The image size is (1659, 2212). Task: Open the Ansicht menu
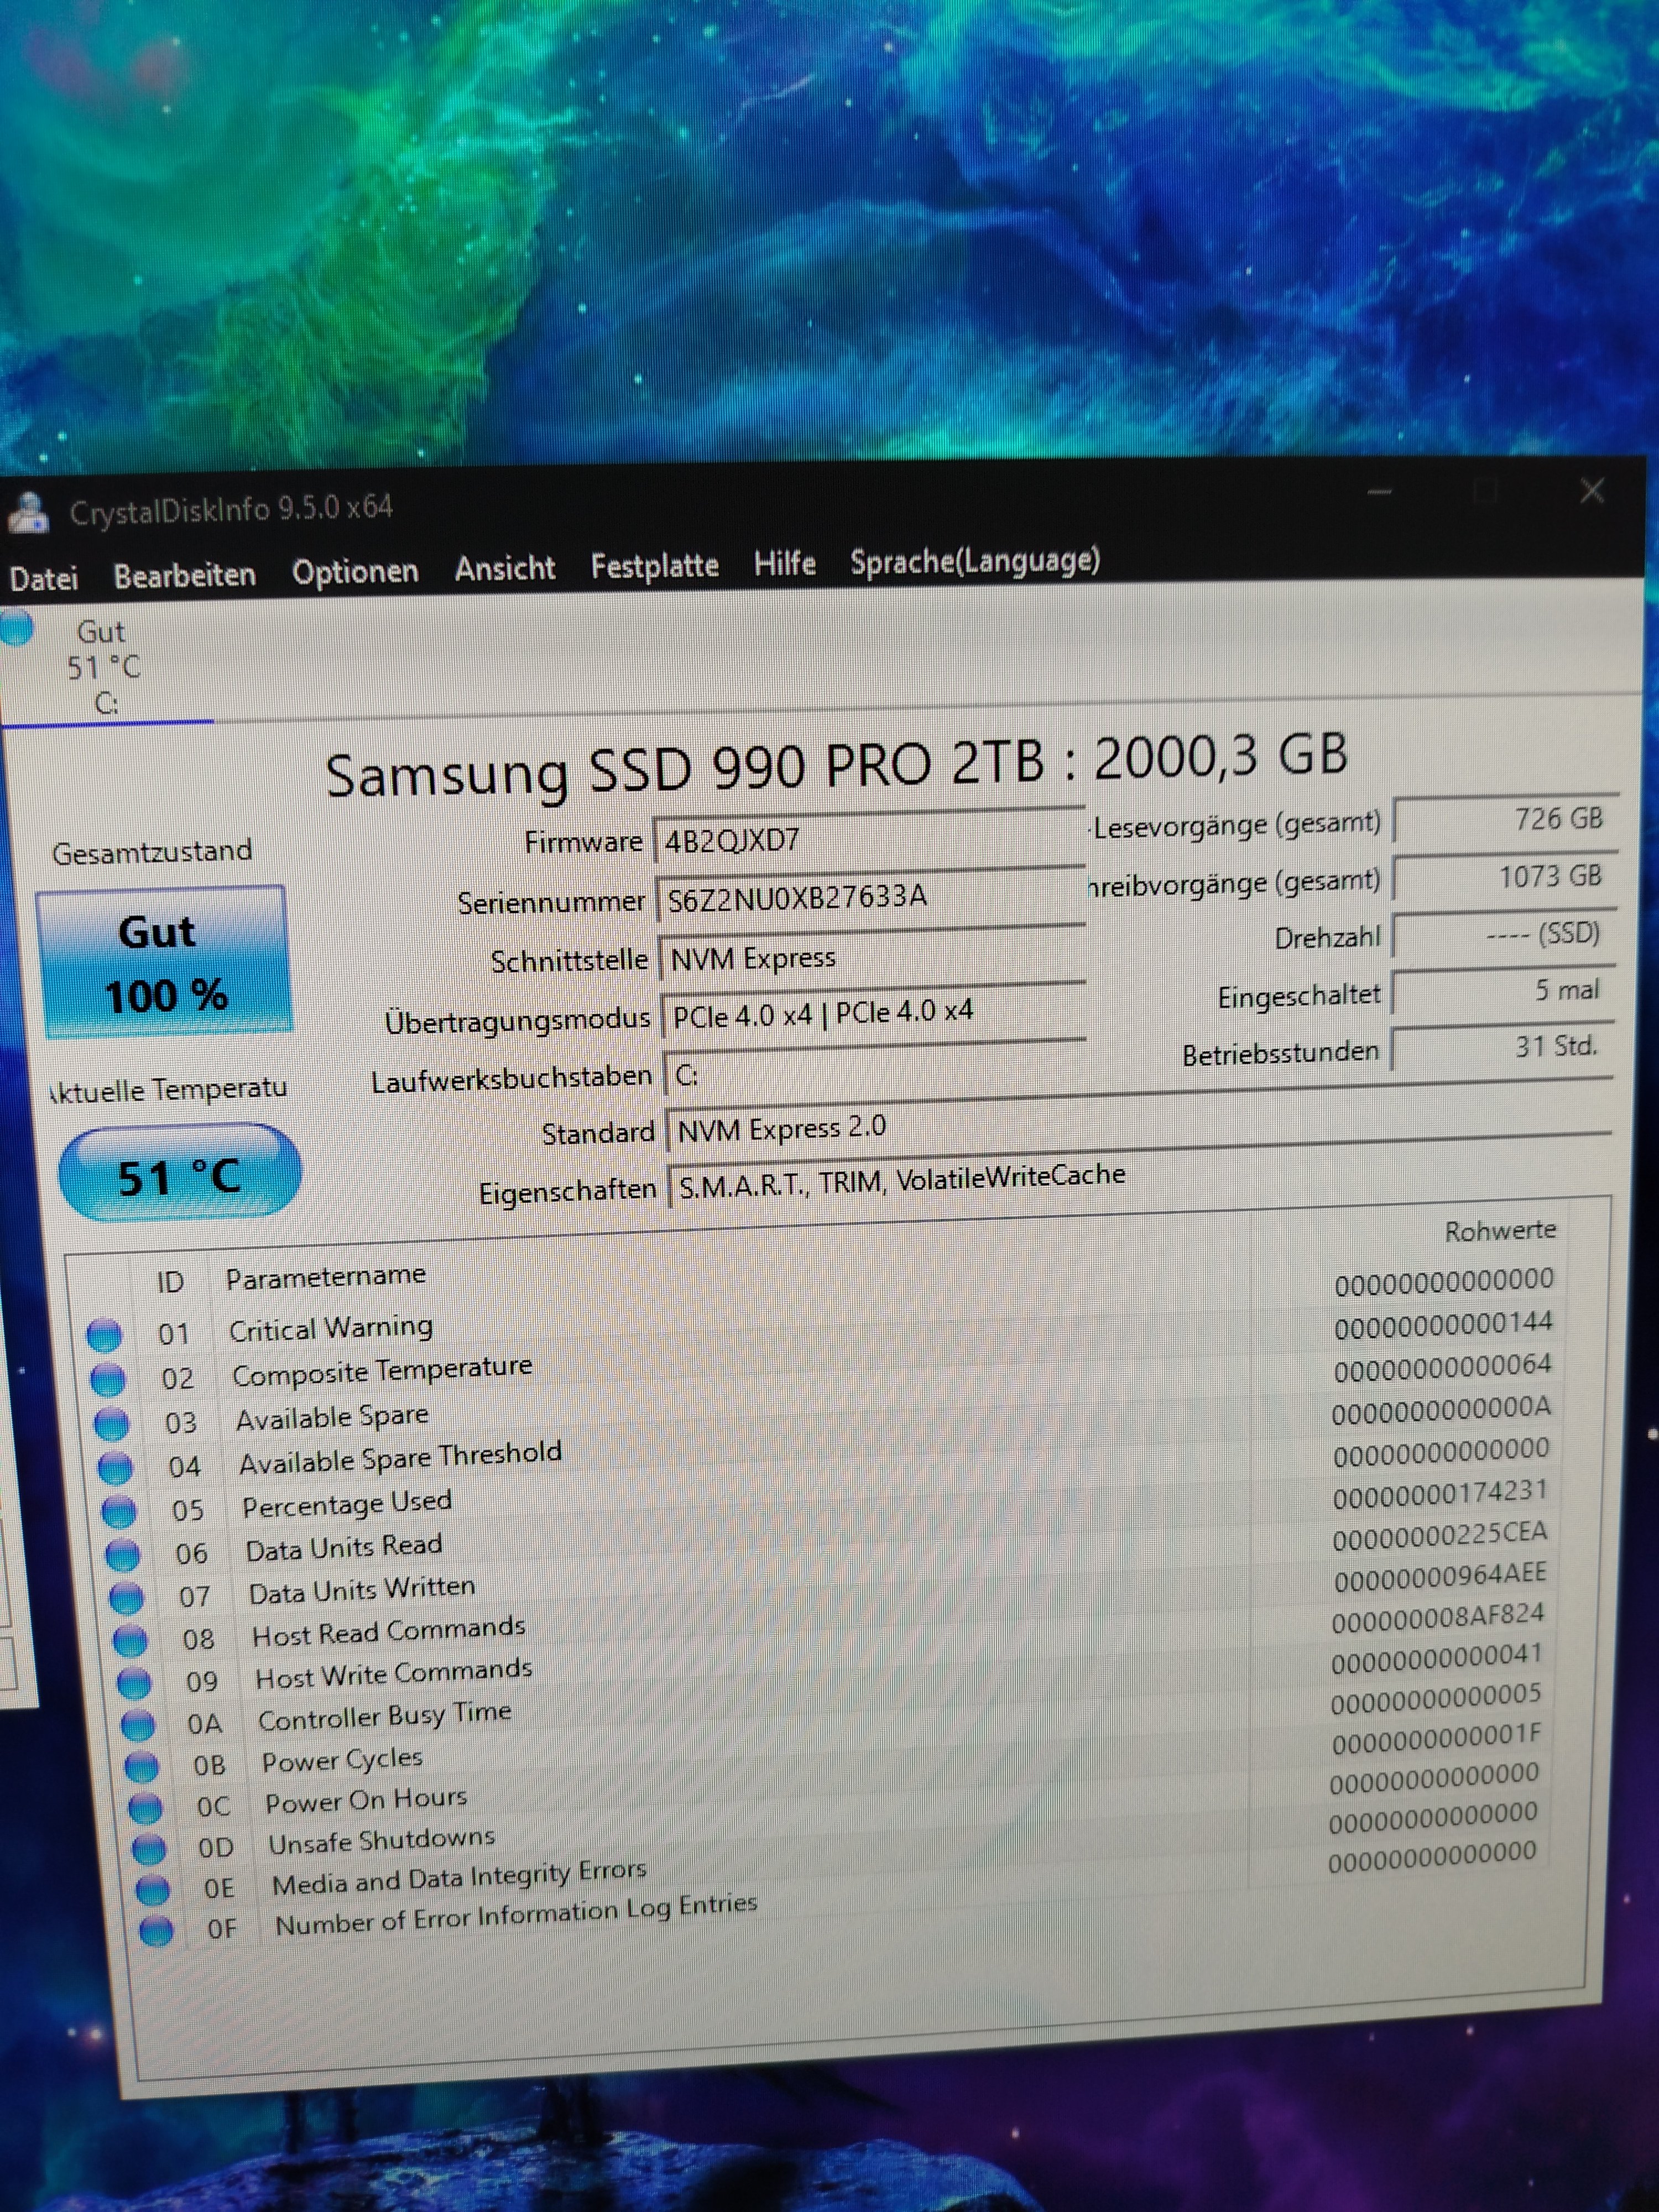pos(504,568)
